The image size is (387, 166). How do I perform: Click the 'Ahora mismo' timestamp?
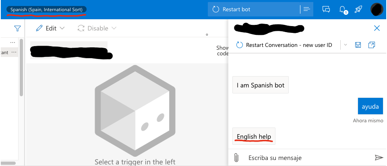click(x=368, y=121)
